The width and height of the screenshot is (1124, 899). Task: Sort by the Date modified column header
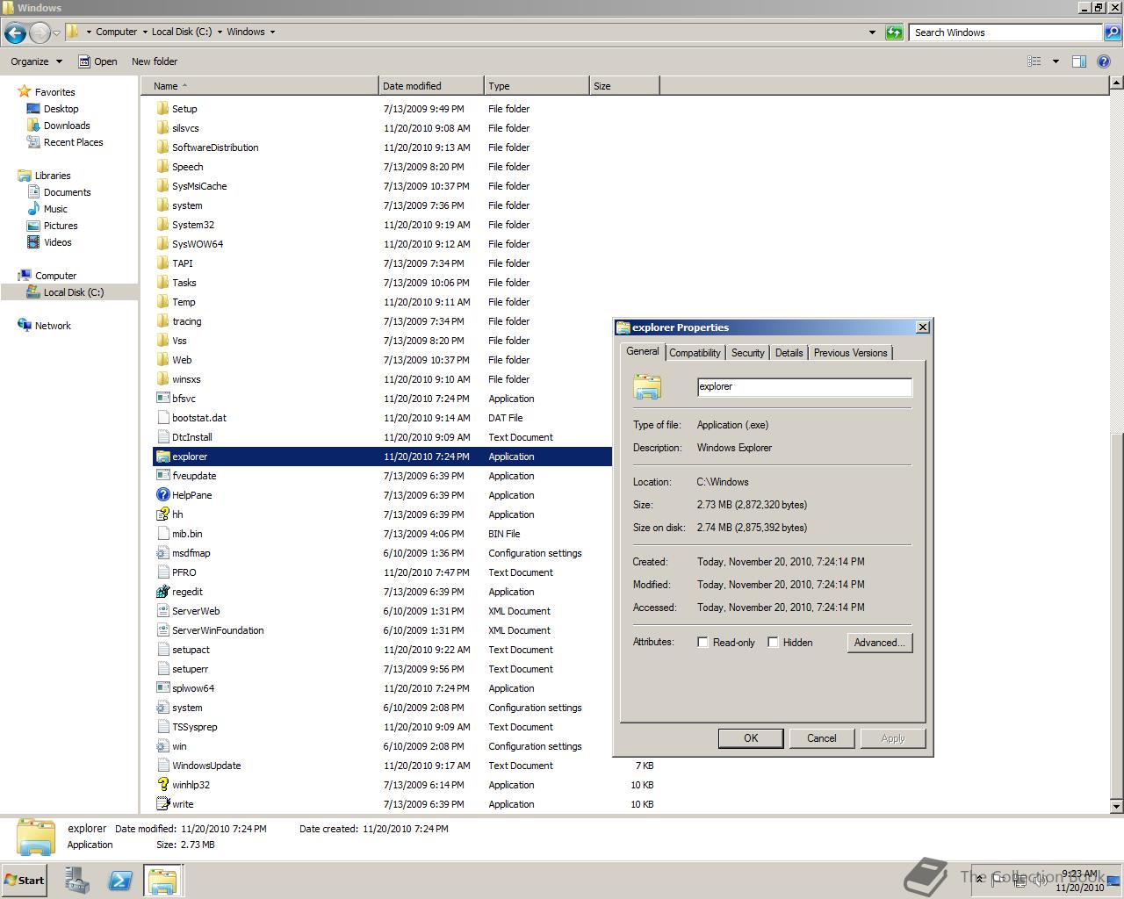click(431, 86)
